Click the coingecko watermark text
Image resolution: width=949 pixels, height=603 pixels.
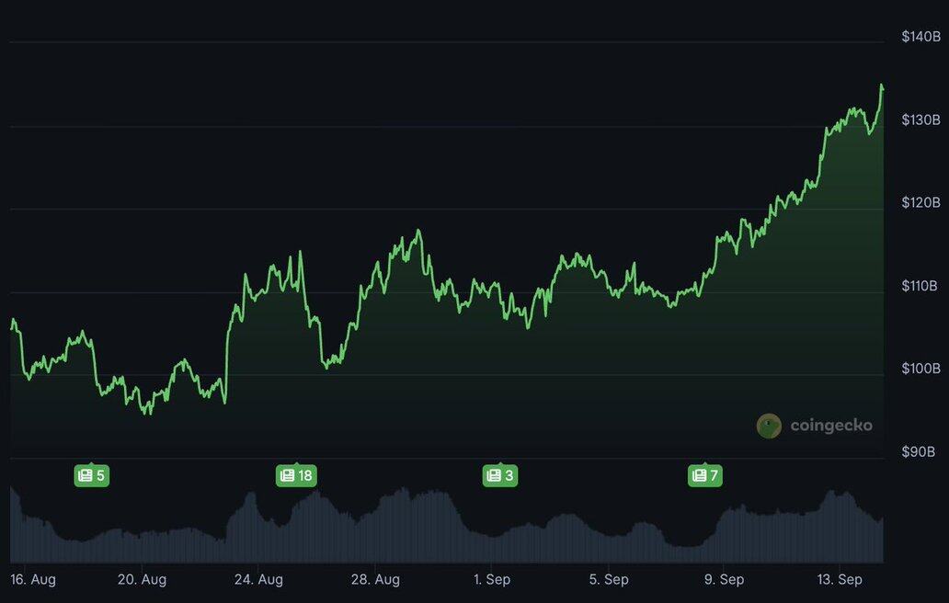coord(831,426)
